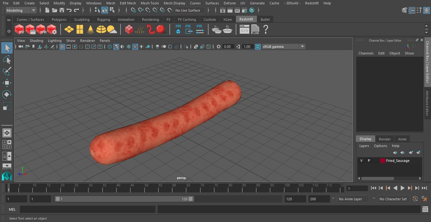Toggle smooth shade all in viewport

click(116, 47)
